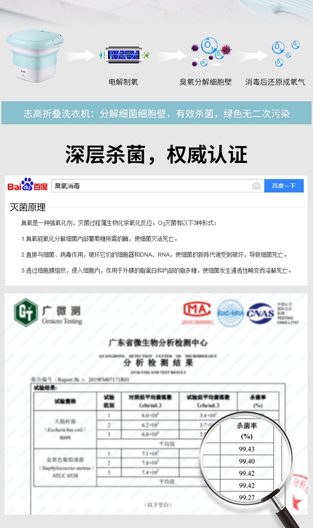Click the point 1 text about 葡萄糖 enzymes
Screen dimensions: 313x528
pyautogui.click(x=99, y=239)
